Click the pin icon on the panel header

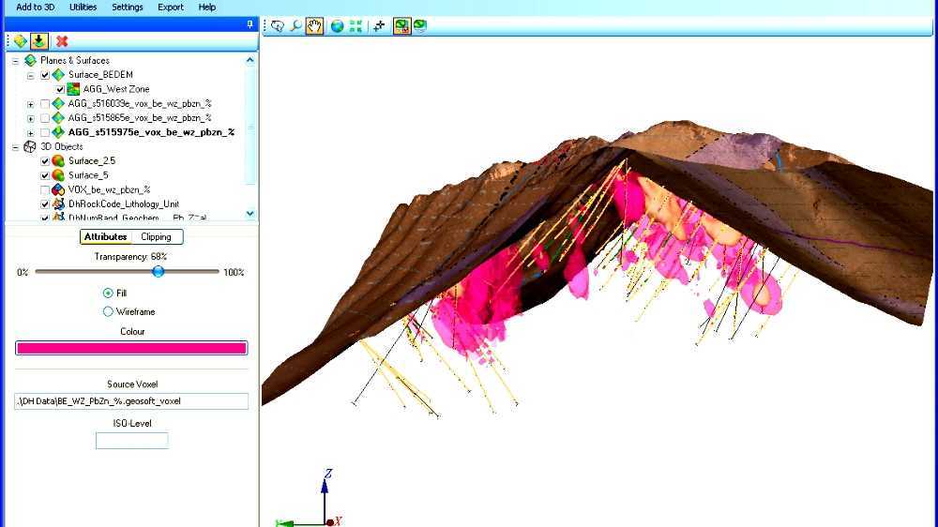pos(250,24)
